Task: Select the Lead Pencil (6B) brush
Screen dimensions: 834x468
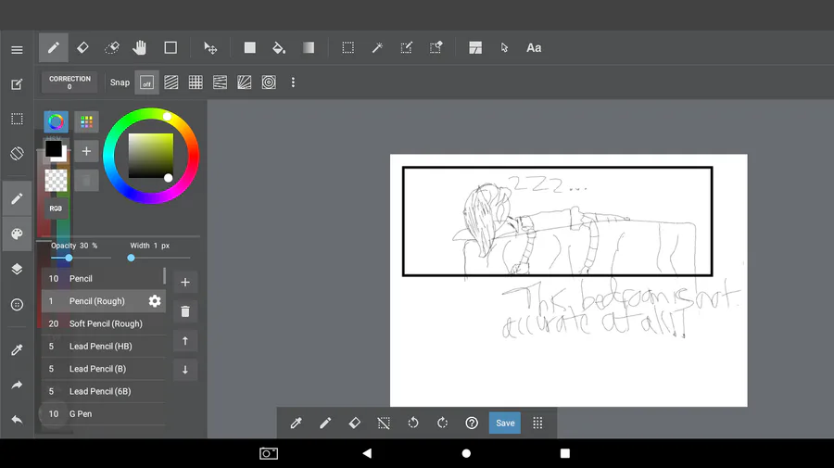Action: click(x=104, y=391)
